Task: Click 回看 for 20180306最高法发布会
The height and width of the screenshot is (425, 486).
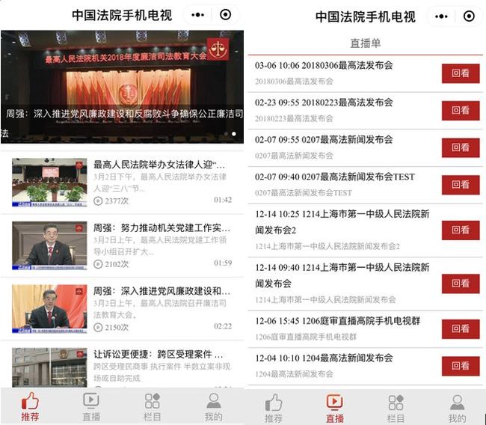Action: coord(461,73)
